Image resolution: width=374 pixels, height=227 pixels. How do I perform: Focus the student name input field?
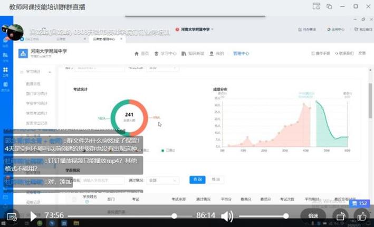102,180
